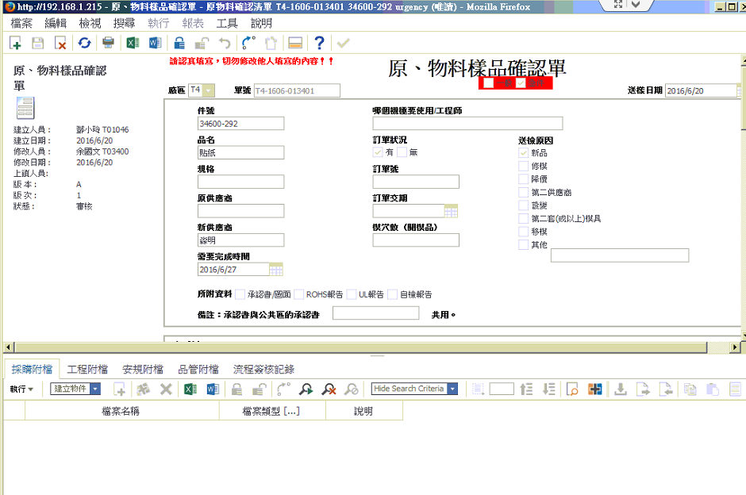
Task: Tick the ROHS報告 checkbox
Action: point(298,294)
